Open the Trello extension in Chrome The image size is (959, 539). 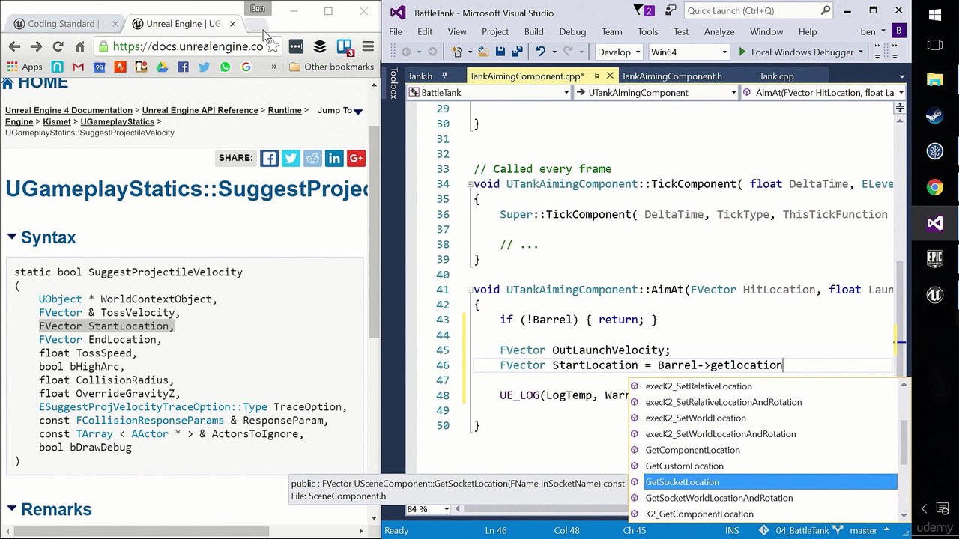[345, 46]
